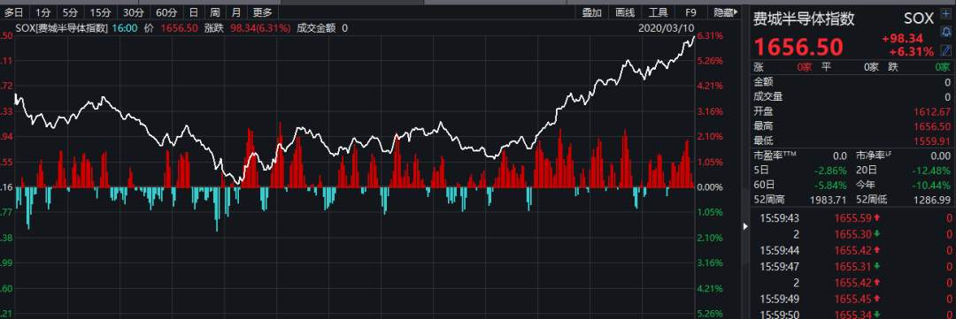
Task: Select the 15:59:43 tick row
Action: coord(852,218)
